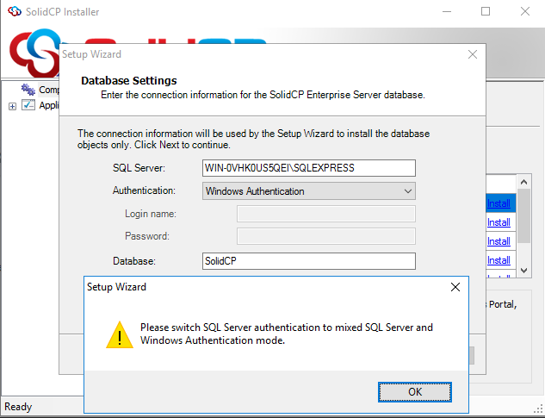Click the 'Ready' status bar text

(x=18, y=407)
